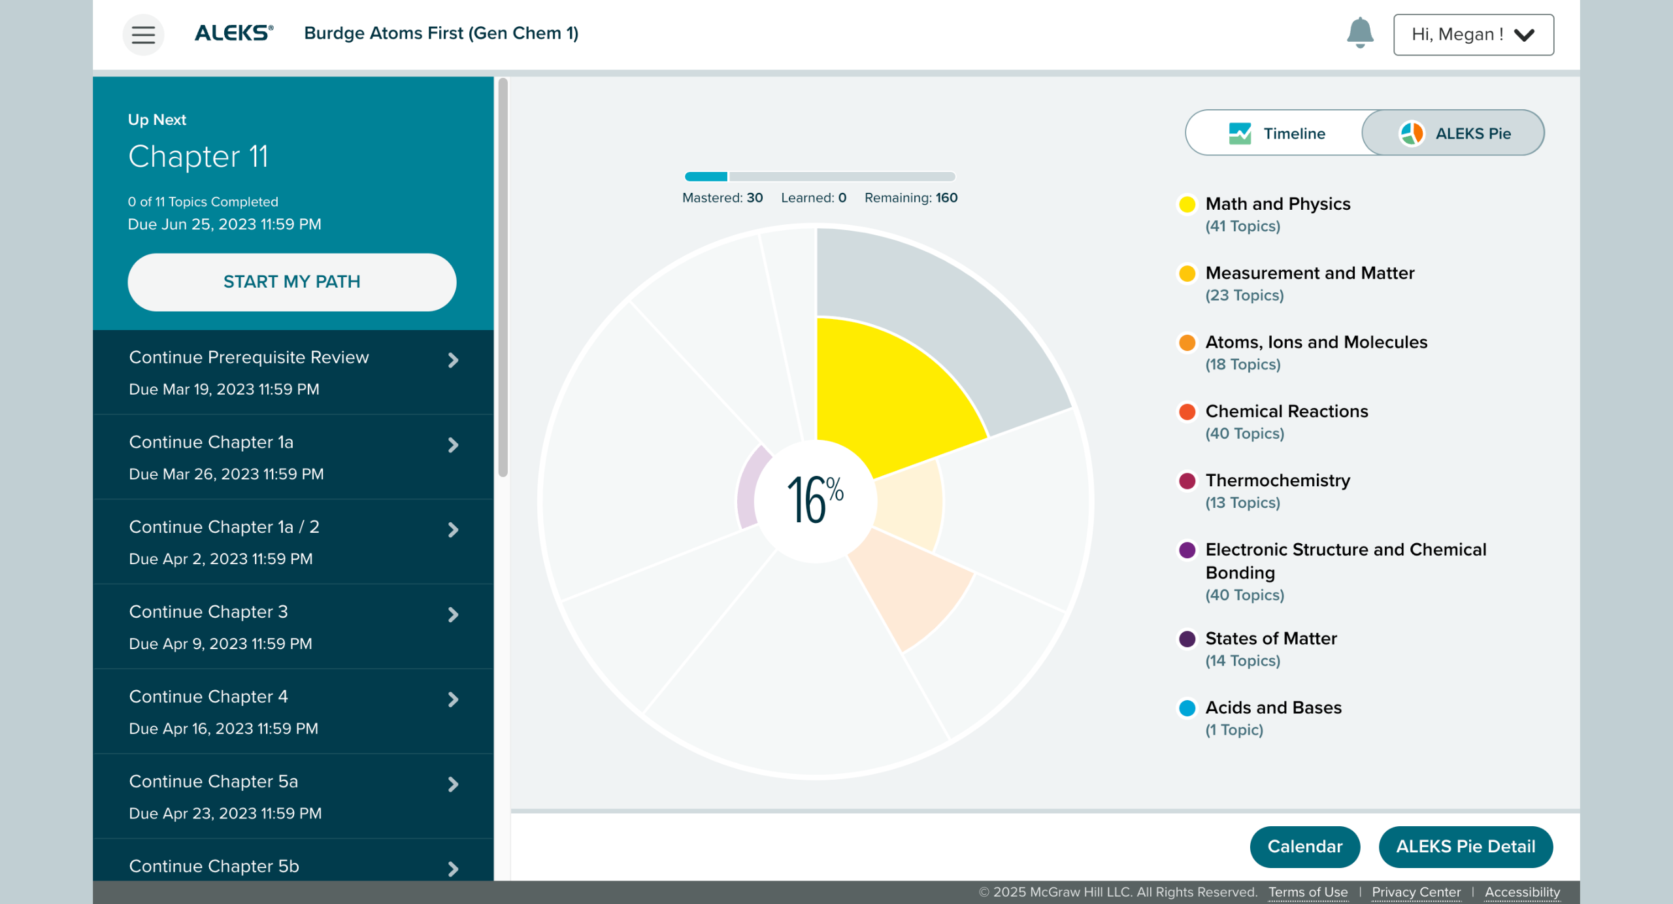Select the Thermochemistry legend dot
This screenshot has width=1673, height=904.
pos(1187,481)
